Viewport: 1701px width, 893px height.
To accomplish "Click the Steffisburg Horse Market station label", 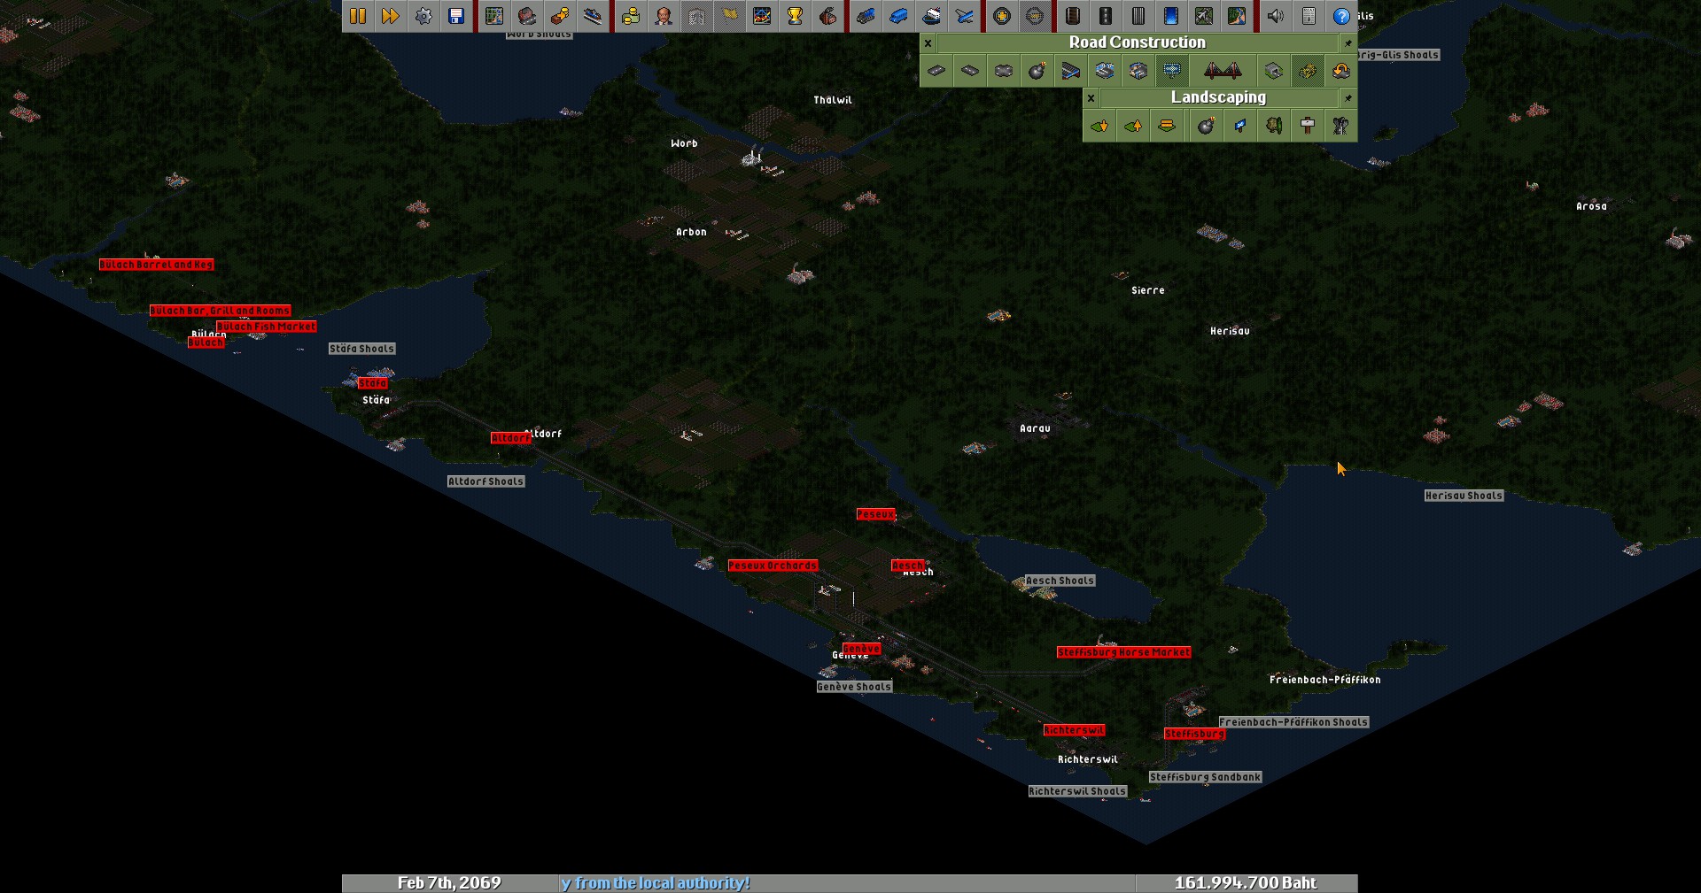I will pos(1123,652).
